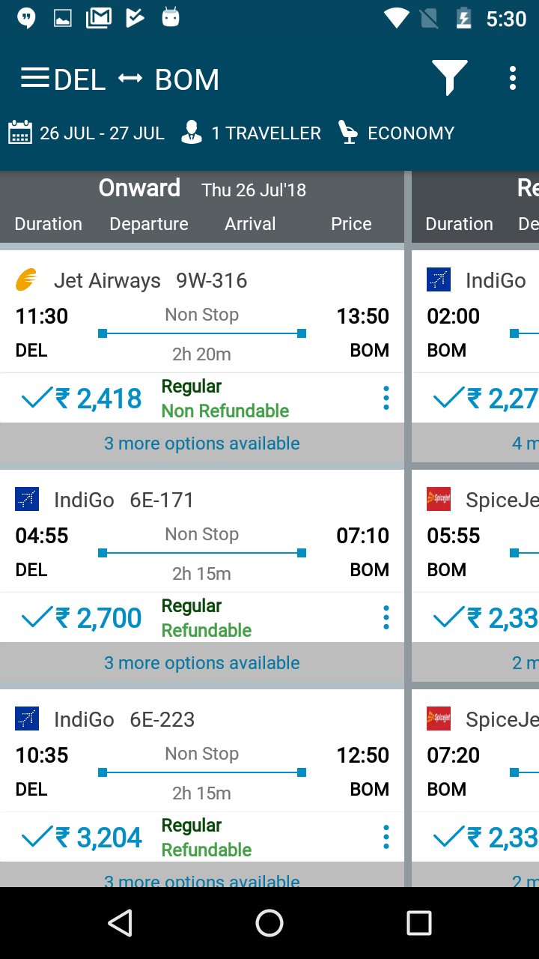Open the hamburger navigation menu
539x959 pixels.
[34, 79]
